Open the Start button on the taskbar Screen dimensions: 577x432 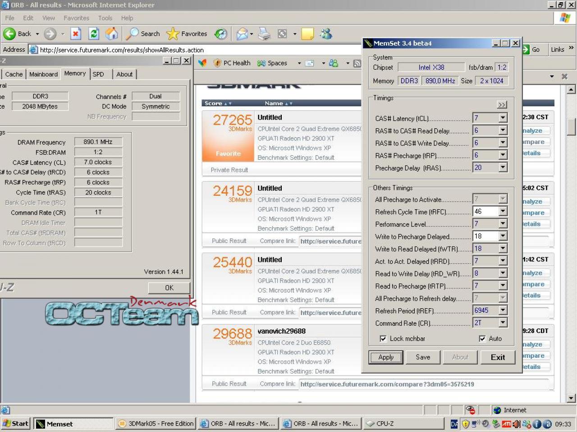(16, 423)
